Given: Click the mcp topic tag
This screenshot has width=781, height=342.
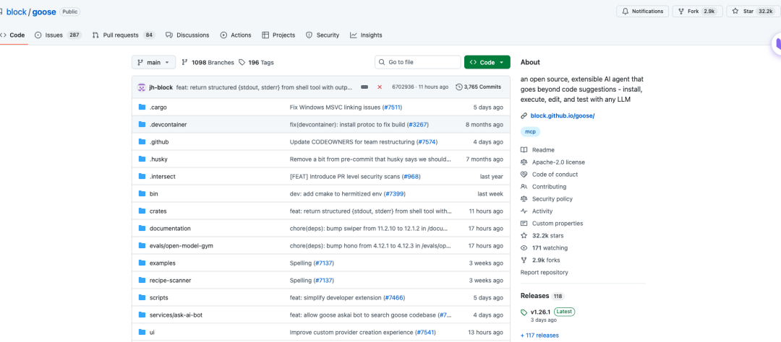Looking at the screenshot, I should click(x=531, y=132).
